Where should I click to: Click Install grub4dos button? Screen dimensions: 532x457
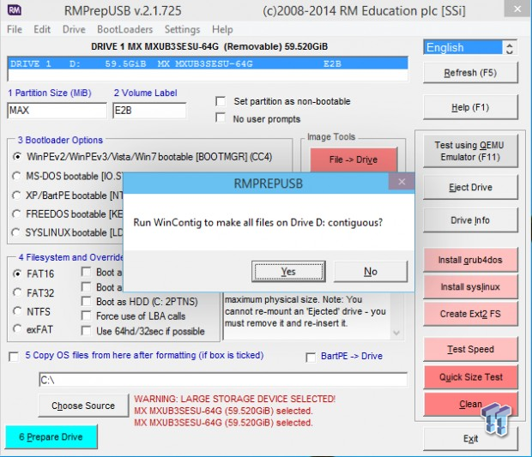tap(470, 260)
